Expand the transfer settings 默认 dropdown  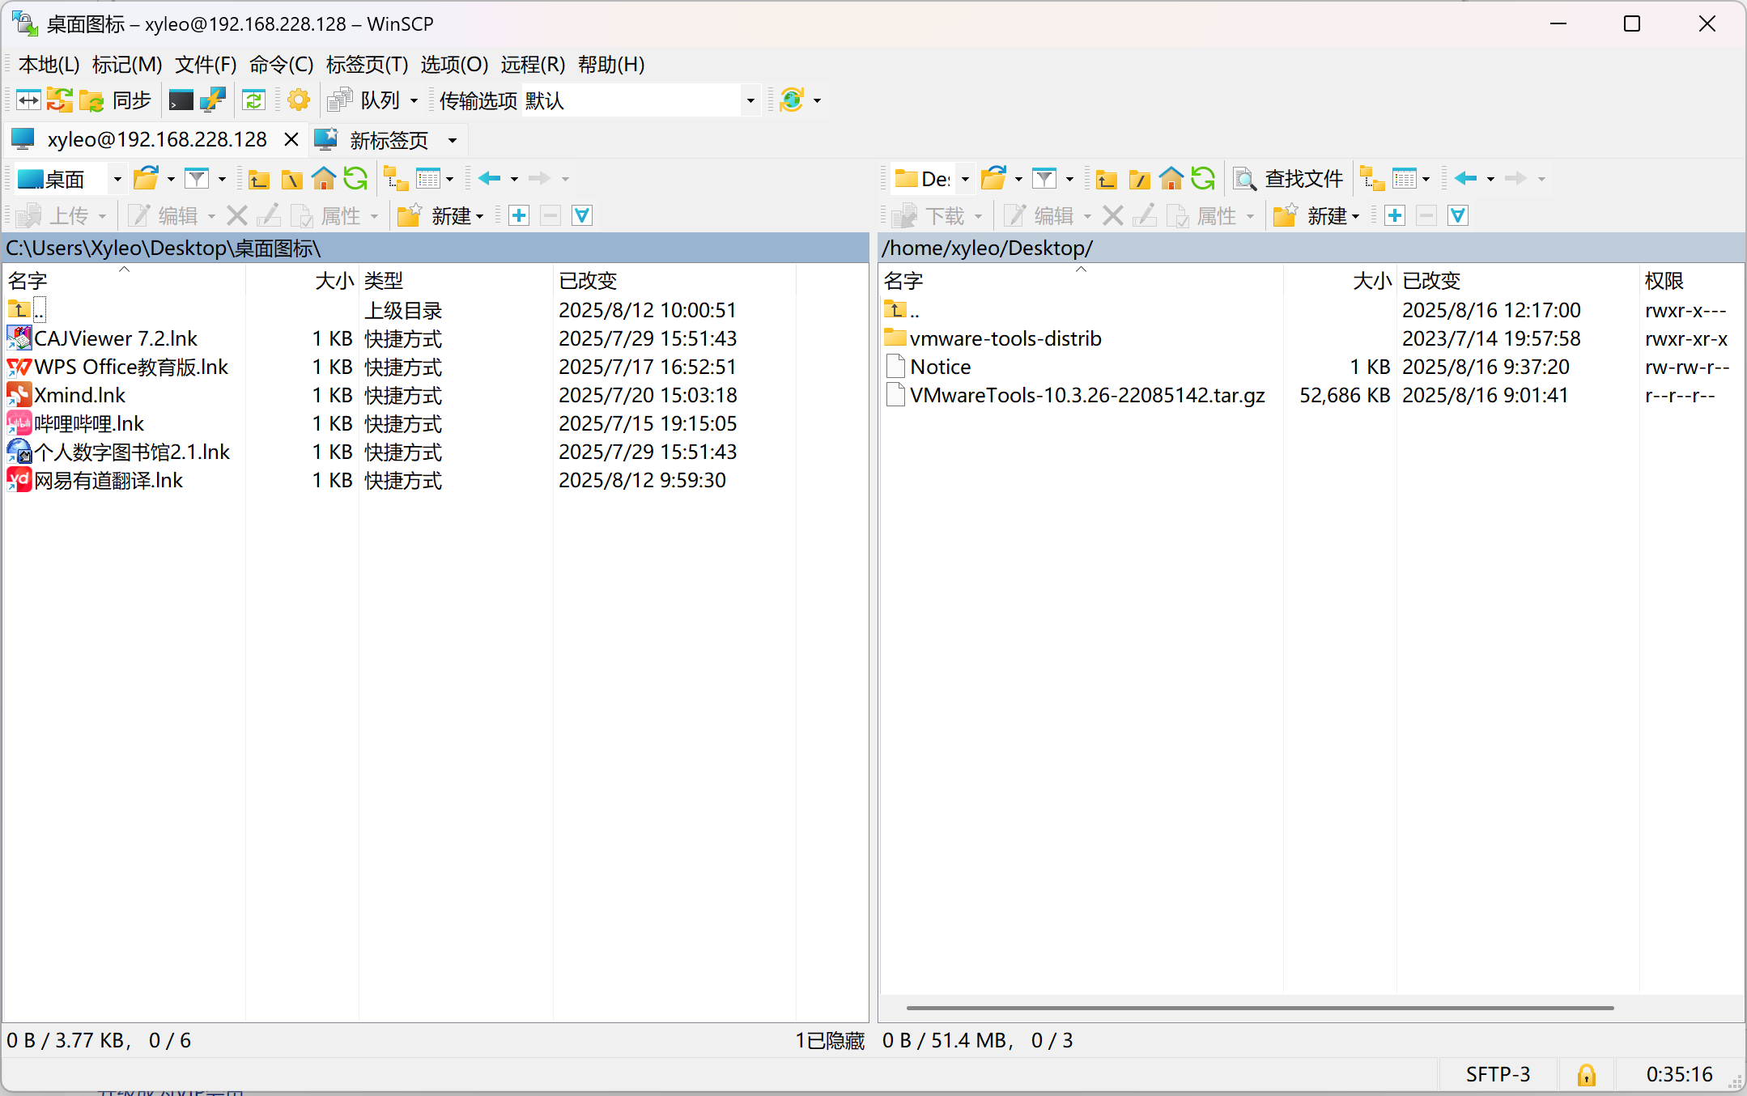click(750, 100)
